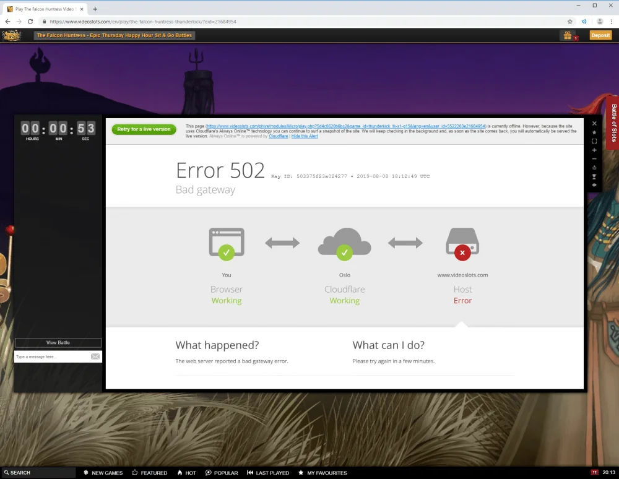Screen dimensions: 619x479
Task: Open Chrome three-dot menu
Action: (x=612, y=22)
